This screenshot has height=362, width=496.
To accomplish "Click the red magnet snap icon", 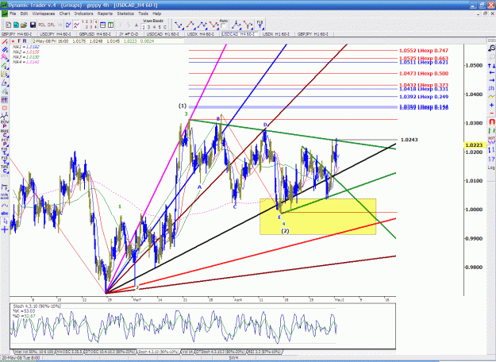I will (491, 121).
